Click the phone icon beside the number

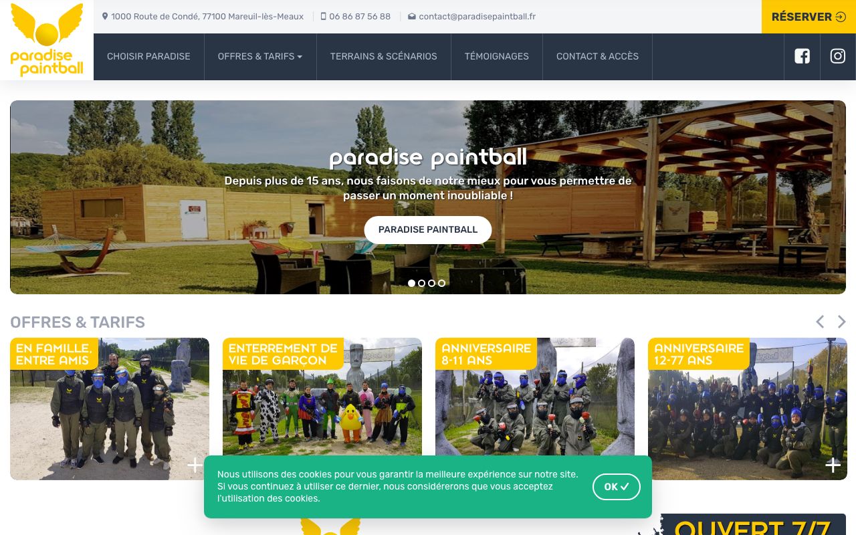click(324, 16)
